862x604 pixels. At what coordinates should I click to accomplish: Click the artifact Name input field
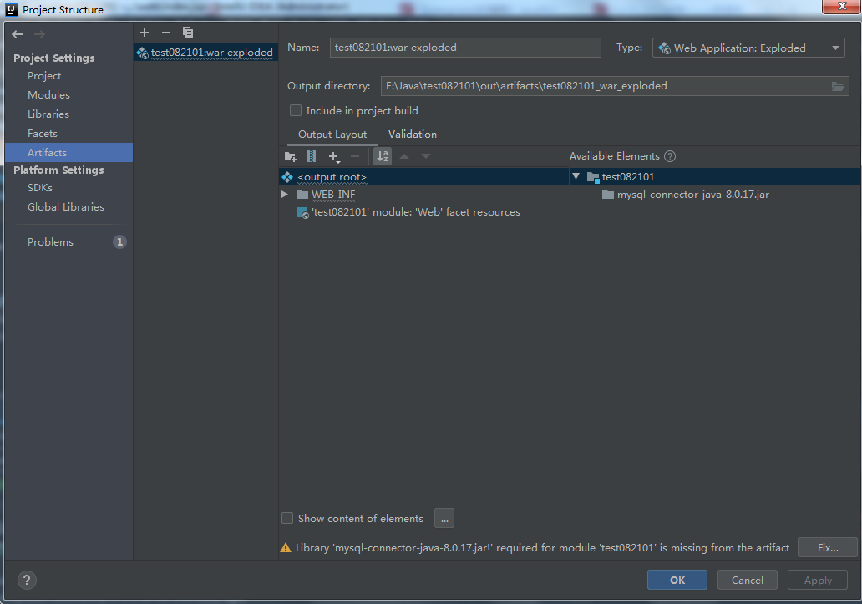[x=465, y=48]
